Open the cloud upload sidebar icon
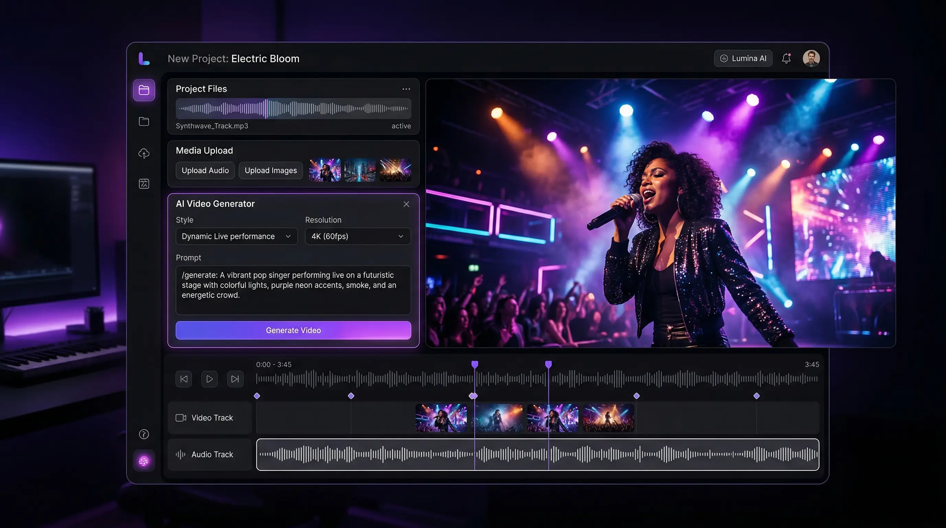Viewport: 946px width, 528px height. point(144,153)
